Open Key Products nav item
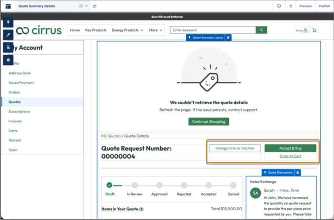The width and height of the screenshot is (334, 220). pos(96,30)
